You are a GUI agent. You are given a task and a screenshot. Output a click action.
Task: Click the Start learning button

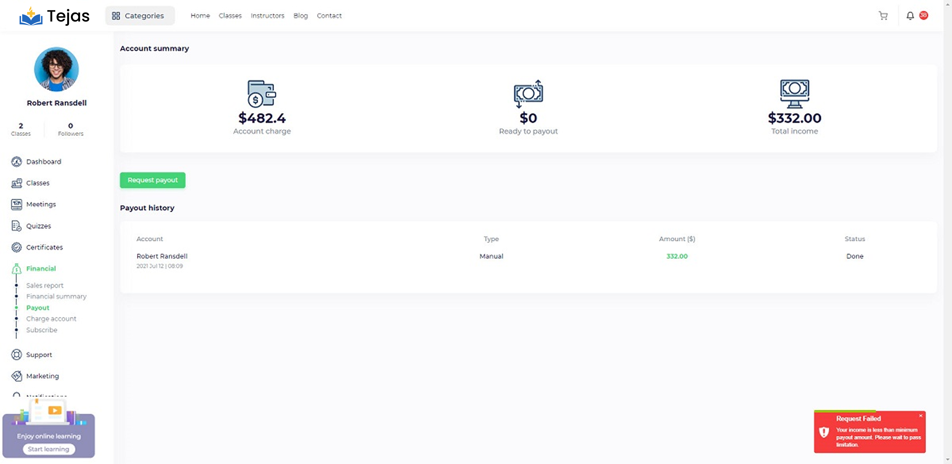[x=48, y=449]
